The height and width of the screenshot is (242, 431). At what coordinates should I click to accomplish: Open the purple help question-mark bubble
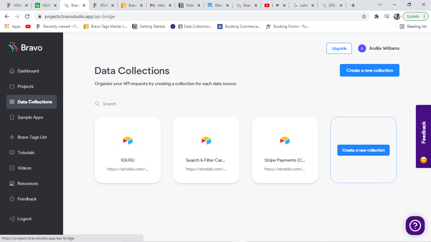click(x=415, y=225)
